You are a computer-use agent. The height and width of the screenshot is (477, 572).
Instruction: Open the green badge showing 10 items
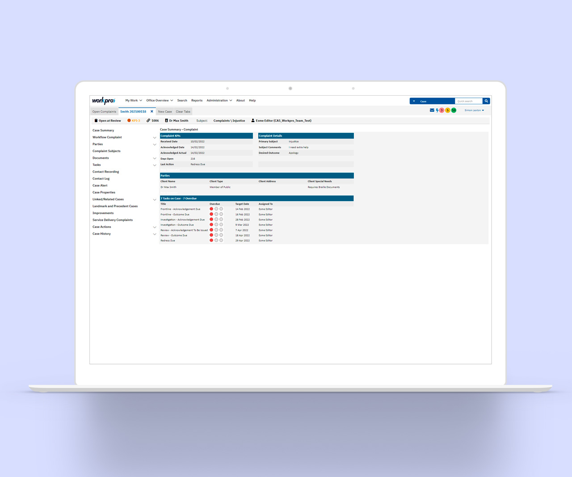coord(454,110)
